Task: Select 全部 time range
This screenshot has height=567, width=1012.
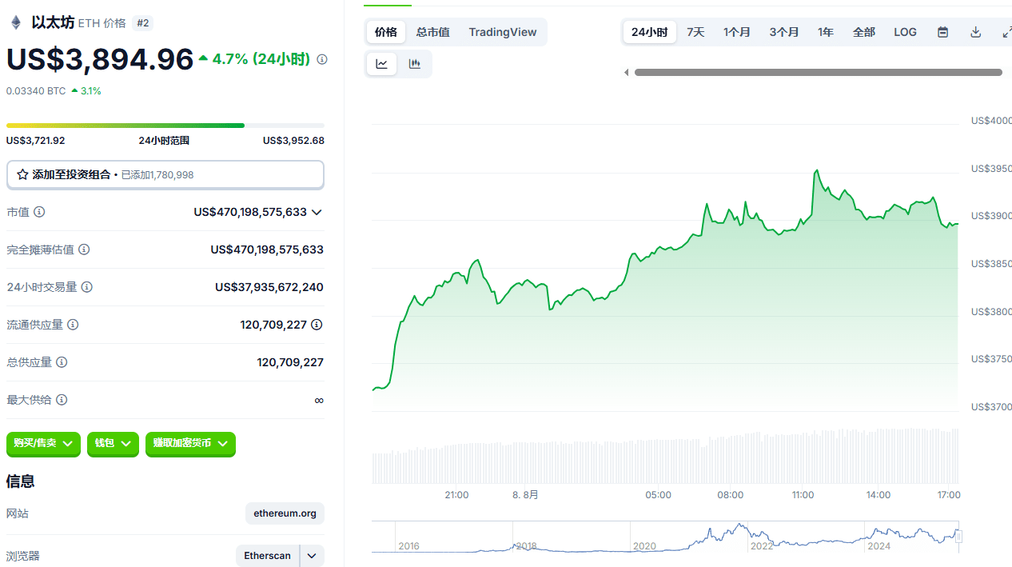Action: point(864,32)
